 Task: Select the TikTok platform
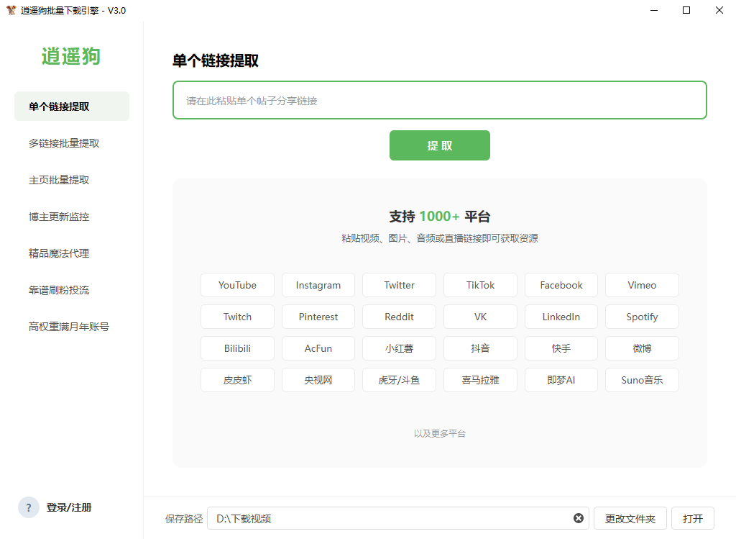(479, 285)
